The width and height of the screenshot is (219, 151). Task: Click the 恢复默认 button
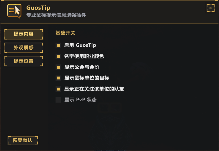[x=23, y=140]
